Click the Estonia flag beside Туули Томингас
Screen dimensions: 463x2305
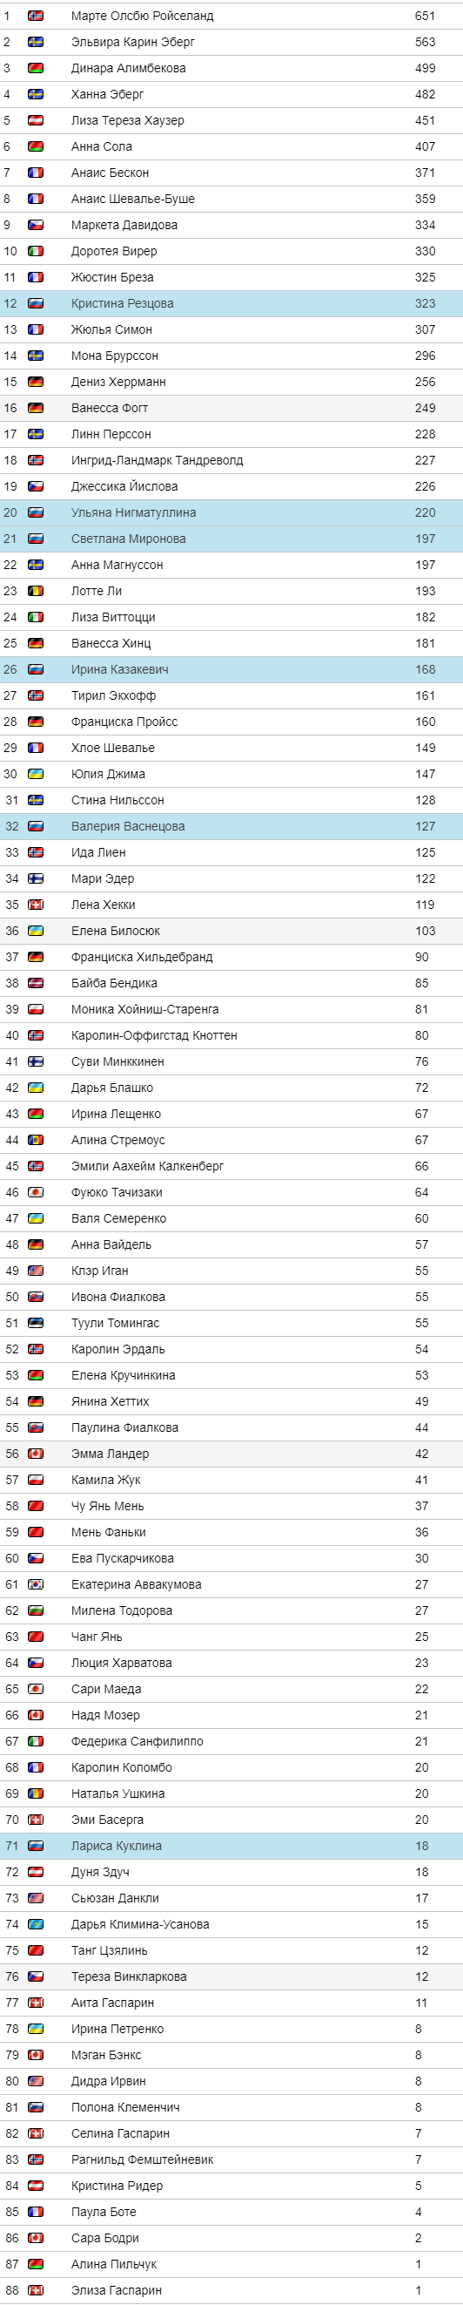(x=36, y=1323)
